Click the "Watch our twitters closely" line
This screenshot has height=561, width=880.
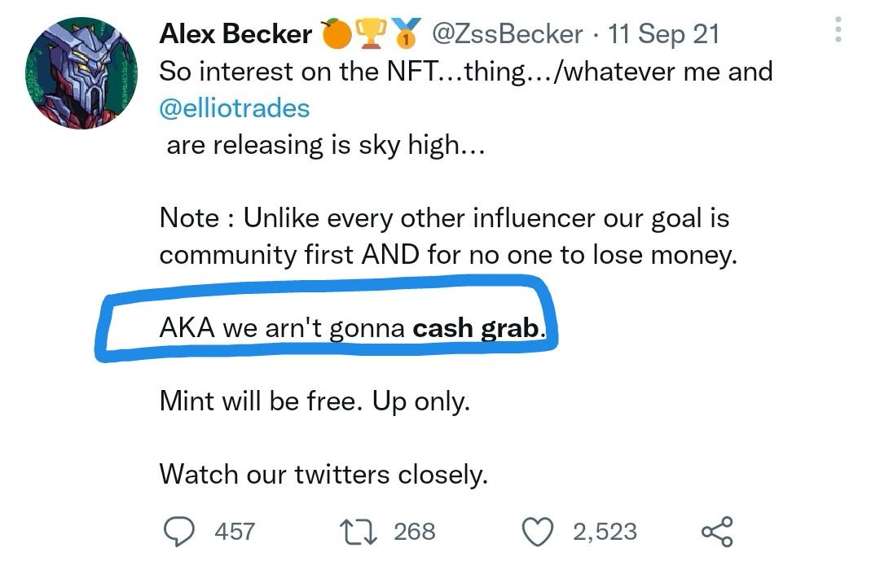click(323, 473)
